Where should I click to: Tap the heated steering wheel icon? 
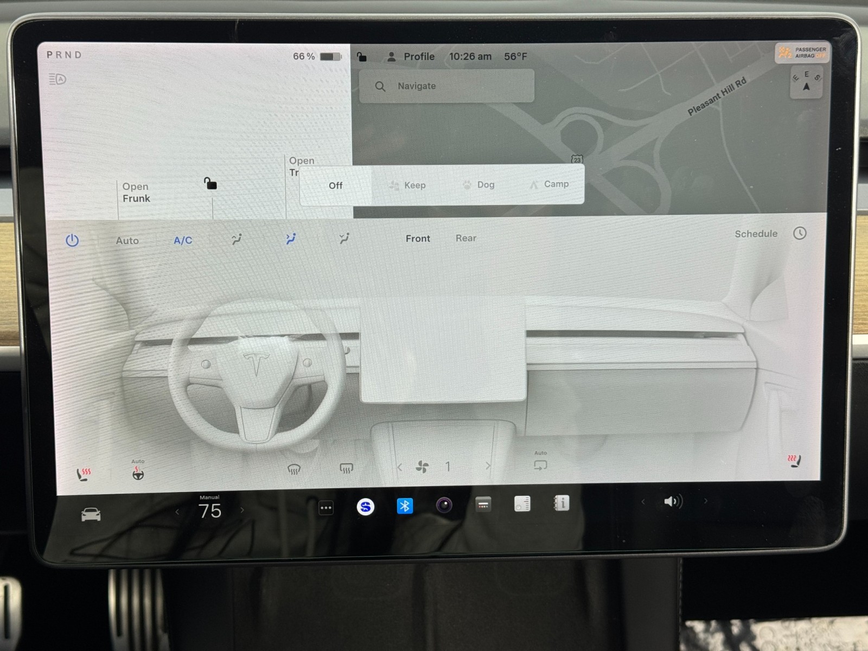point(138,474)
